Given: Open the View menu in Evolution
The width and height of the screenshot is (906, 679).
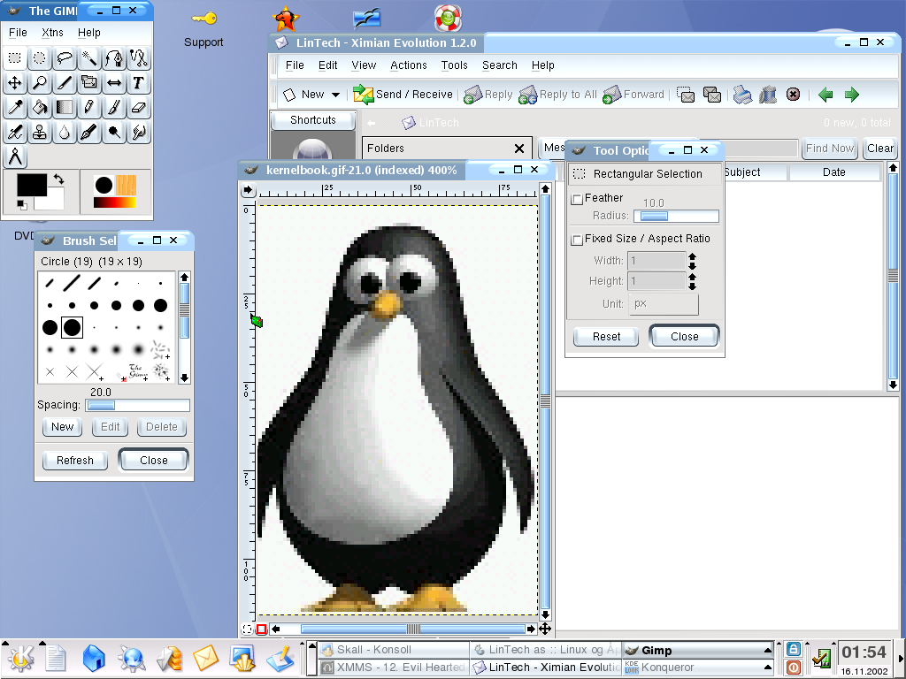Looking at the screenshot, I should [x=364, y=65].
